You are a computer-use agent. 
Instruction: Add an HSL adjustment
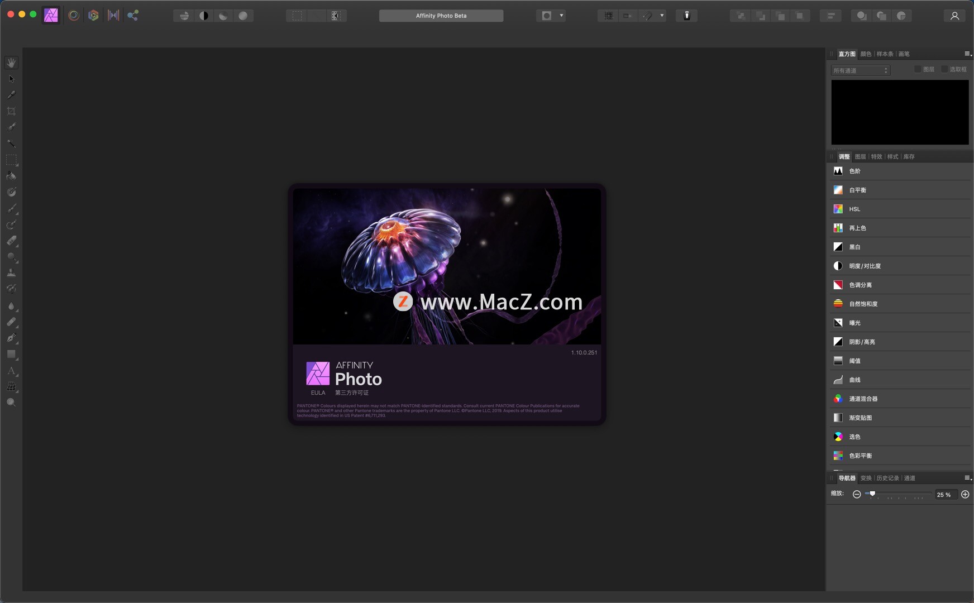click(900, 209)
